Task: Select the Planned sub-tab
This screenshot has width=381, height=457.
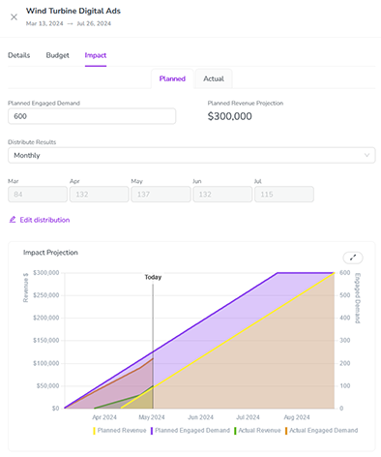Action: (x=172, y=78)
